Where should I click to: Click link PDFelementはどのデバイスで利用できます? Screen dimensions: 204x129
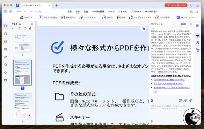[x=172, y=87]
